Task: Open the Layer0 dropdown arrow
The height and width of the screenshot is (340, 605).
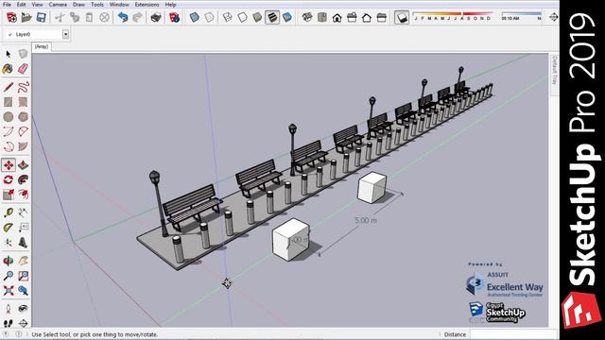Action: [x=65, y=34]
